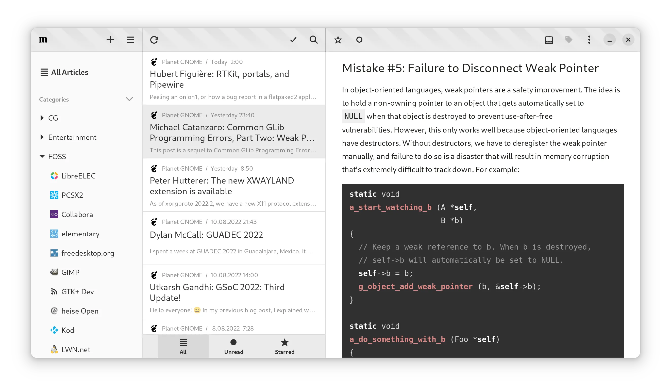Open heise Open feed label
Image resolution: width=671 pixels, height=392 pixels.
[x=80, y=311]
